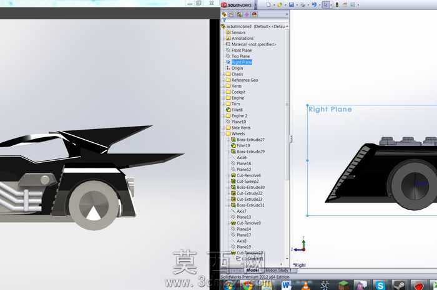The width and height of the screenshot is (437, 290).
Task: Click the Undo icon in the SolidWorks toolbar
Action: point(314,5)
